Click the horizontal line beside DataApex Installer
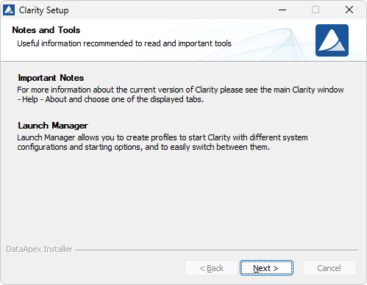Screen dimensions: 367x285 click(x=217, y=250)
